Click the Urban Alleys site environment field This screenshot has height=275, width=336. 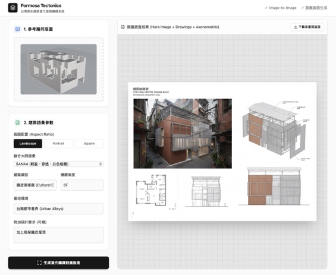click(x=58, y=208)
